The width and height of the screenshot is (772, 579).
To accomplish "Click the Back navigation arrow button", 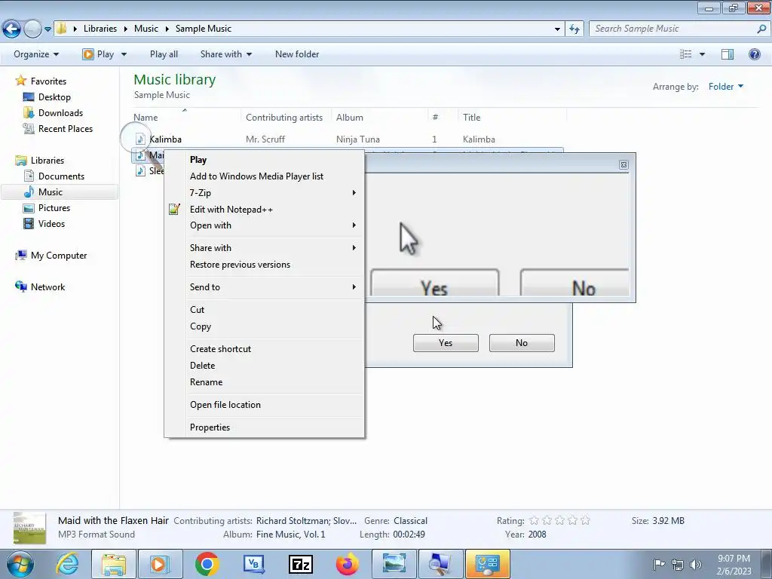I will 12,29.
